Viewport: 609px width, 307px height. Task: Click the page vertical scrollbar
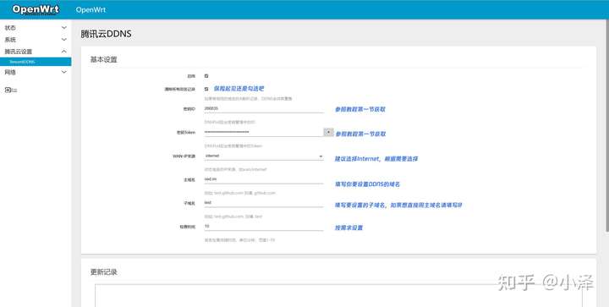[x=606, y=126]
